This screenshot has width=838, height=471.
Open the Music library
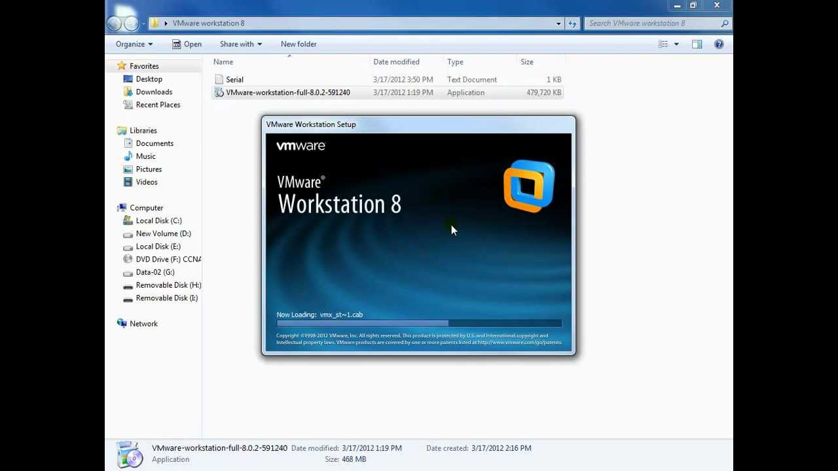coord(145,156)
